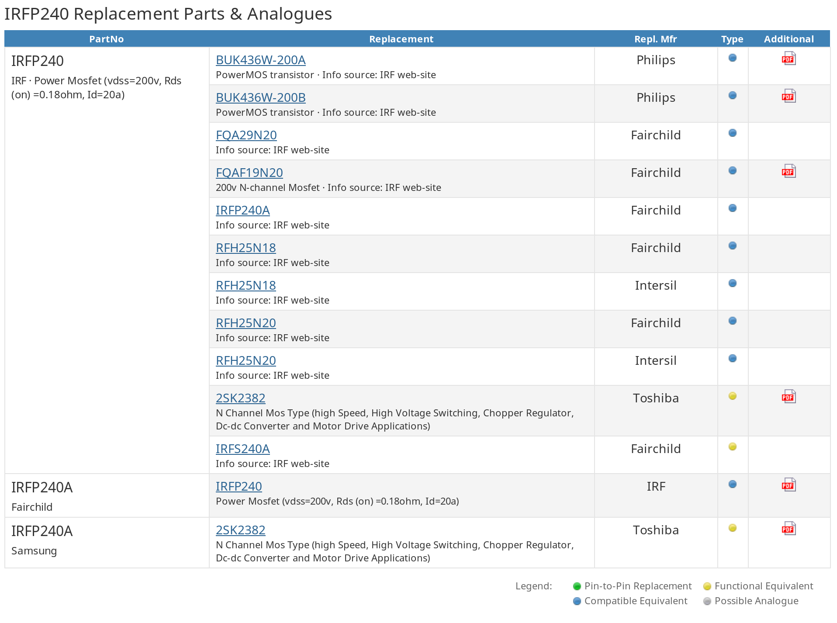Click the page heading 'IRFP240 Replacement Parts & Analogues'
This screenshot has width=837, height=623.
point(168,14)
